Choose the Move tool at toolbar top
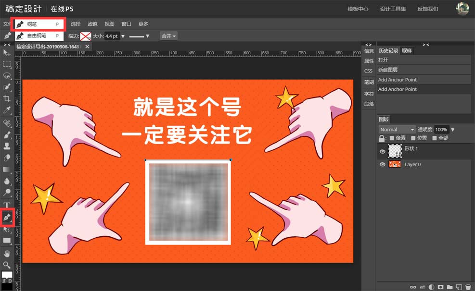The height and width of the screenshot is (291, 475). coord(7,52)
